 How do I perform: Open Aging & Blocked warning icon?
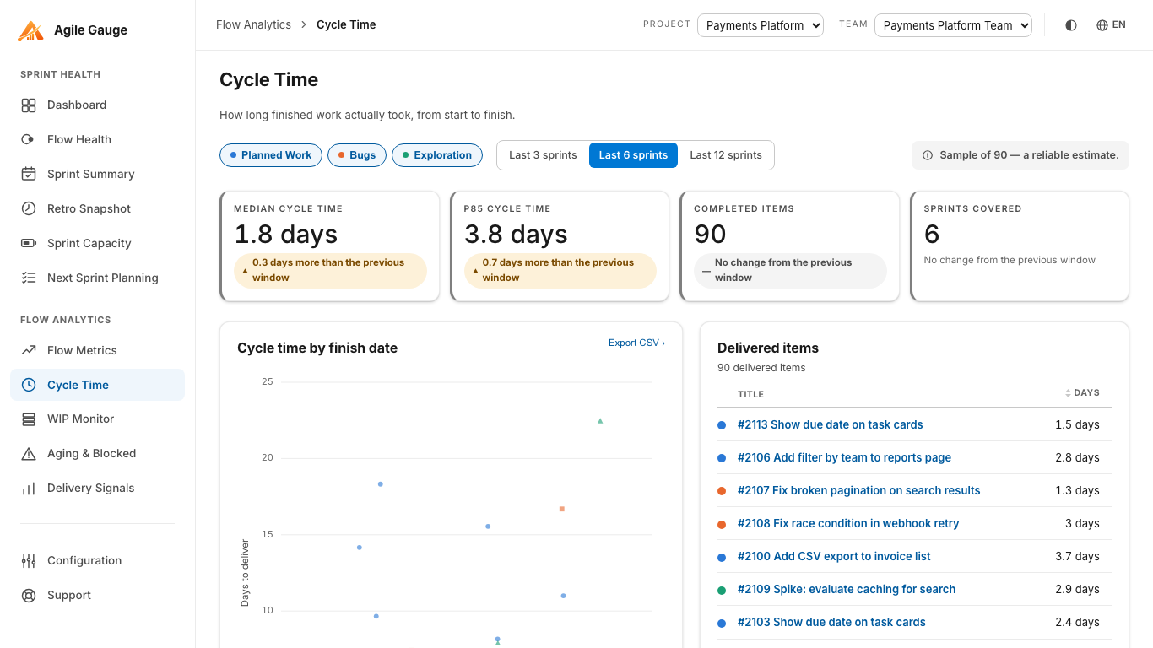[29, 453]
